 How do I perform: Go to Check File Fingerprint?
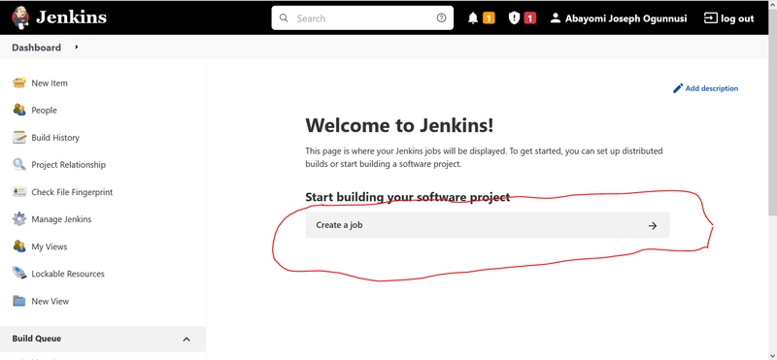coord(72,192)
